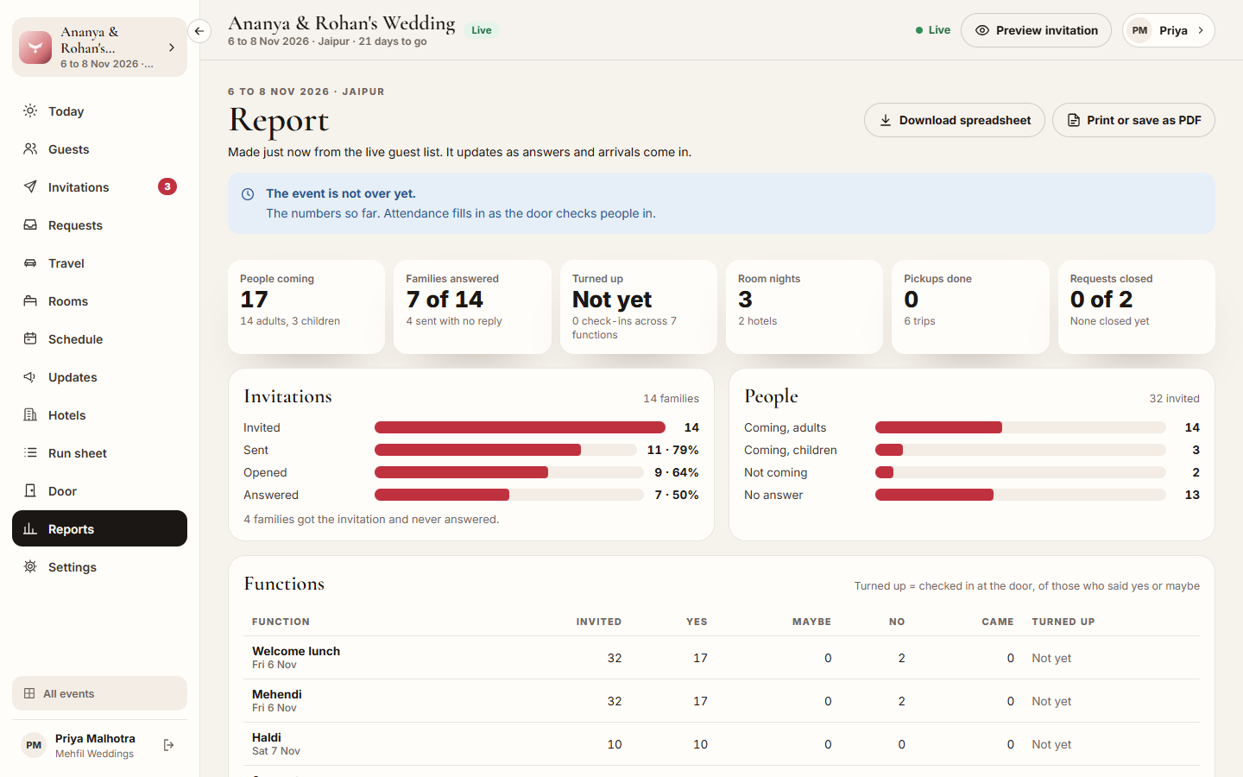
Task: Click the Reports bar chart icon
Action: 30,528
